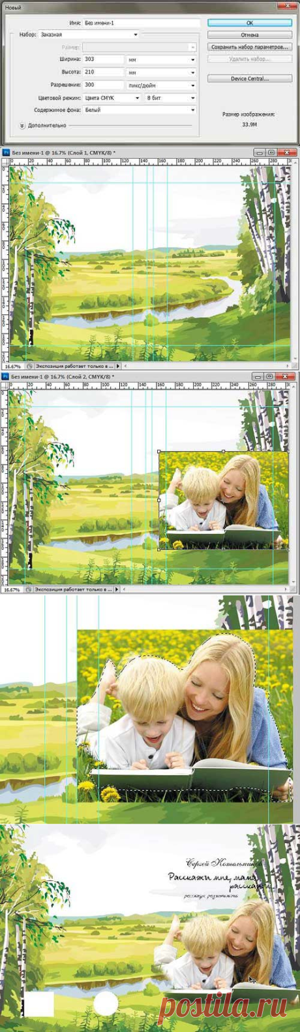Open Device Central button
The image size is (300, 1032).
(250, 78)
